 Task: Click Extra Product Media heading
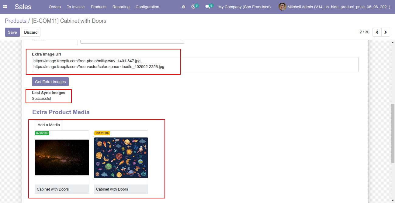click(x=61, y=112)
